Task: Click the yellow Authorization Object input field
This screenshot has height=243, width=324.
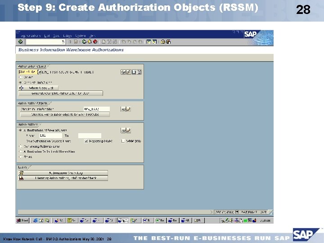Action: point(28,72)
